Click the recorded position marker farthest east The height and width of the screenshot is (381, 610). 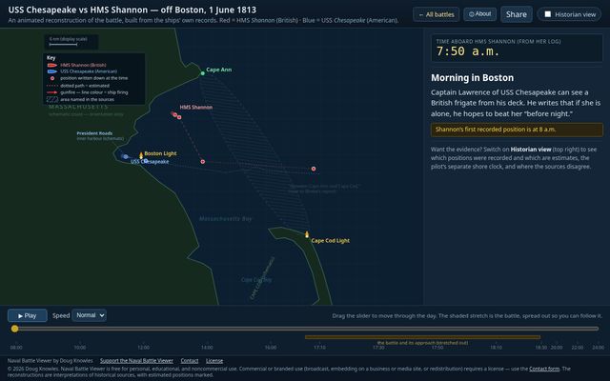click(314, 169)
